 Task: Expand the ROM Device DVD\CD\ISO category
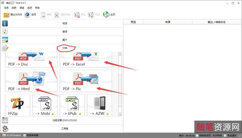(x=61, y=120)
